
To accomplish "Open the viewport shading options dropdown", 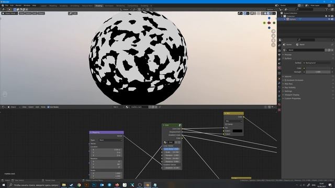I will [x=274, y=14].
